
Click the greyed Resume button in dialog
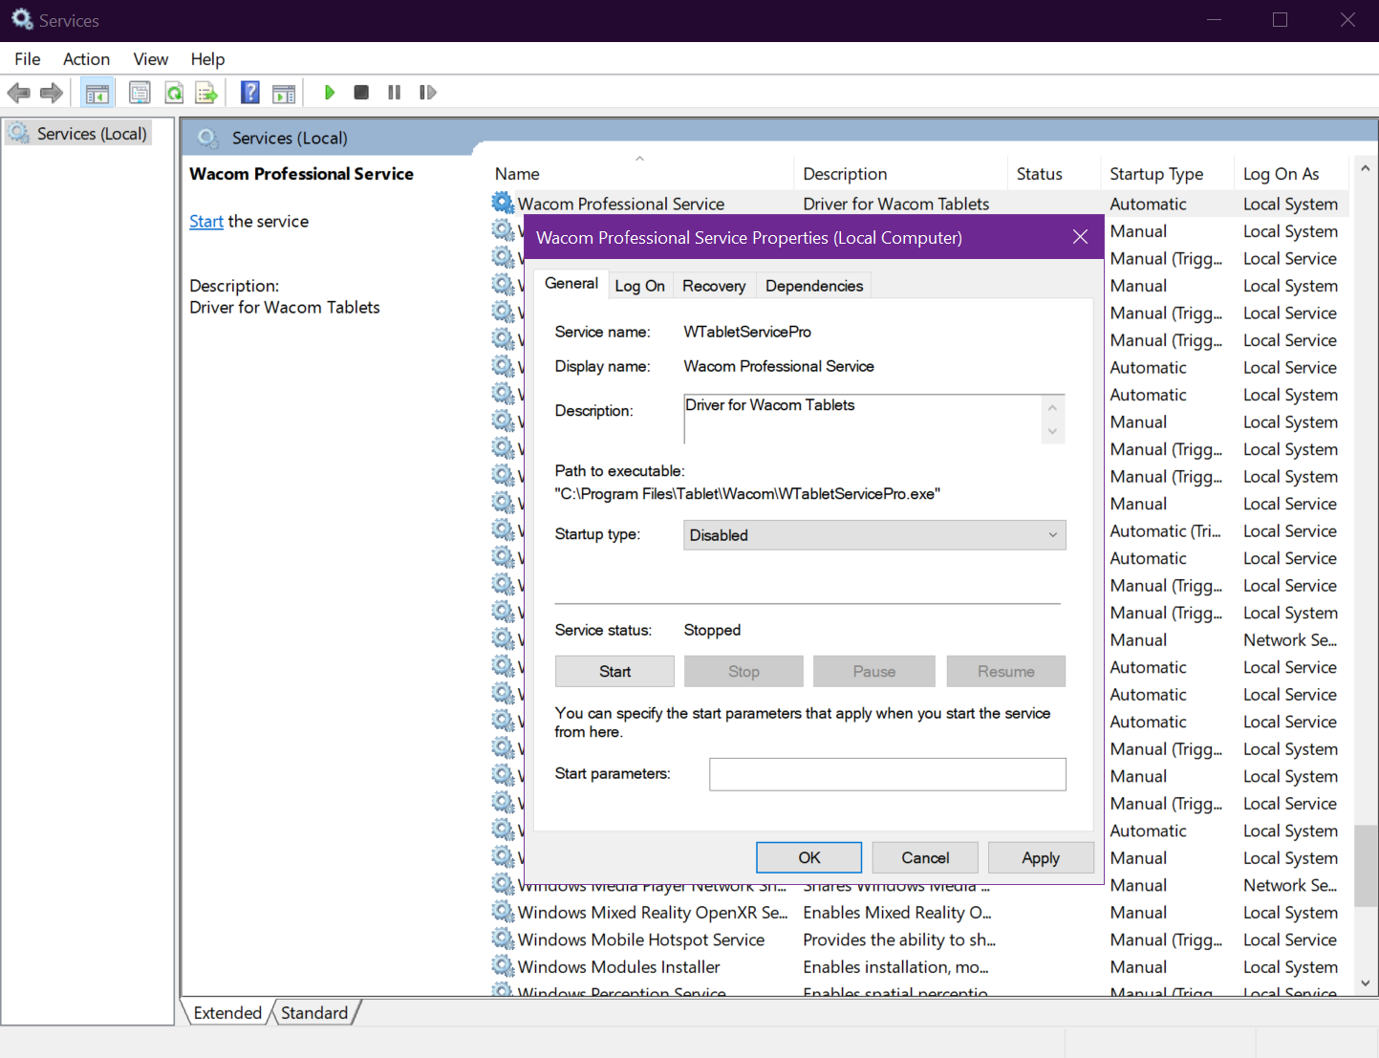[1005, 672]
